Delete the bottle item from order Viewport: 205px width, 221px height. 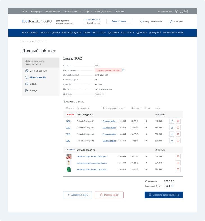click(178, 163)
